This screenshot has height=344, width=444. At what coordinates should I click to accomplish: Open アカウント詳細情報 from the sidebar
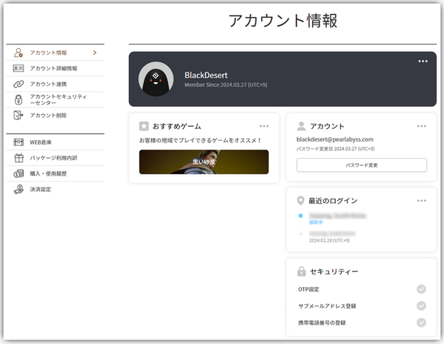(x=55, y=68)
